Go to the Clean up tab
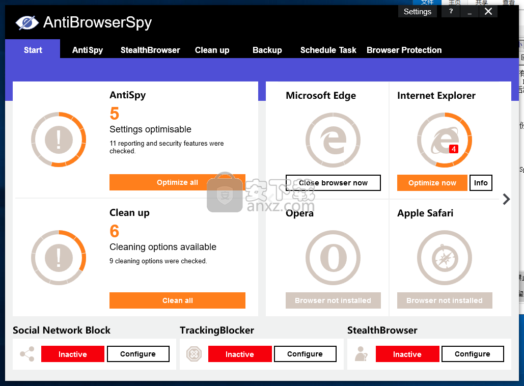The width and height of the screenshot is (524, 386). click(x=212, y=50)
